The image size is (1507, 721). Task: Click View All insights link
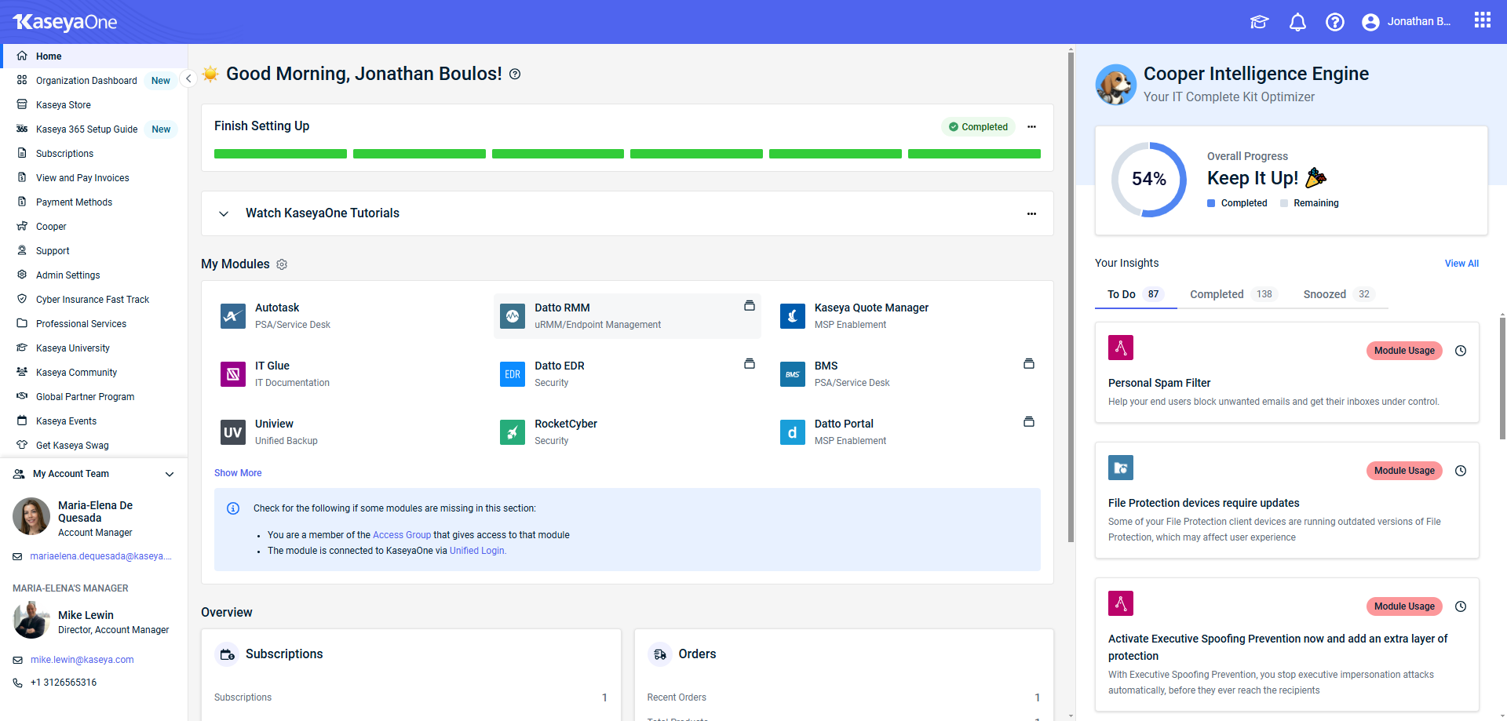point(1461,264)
